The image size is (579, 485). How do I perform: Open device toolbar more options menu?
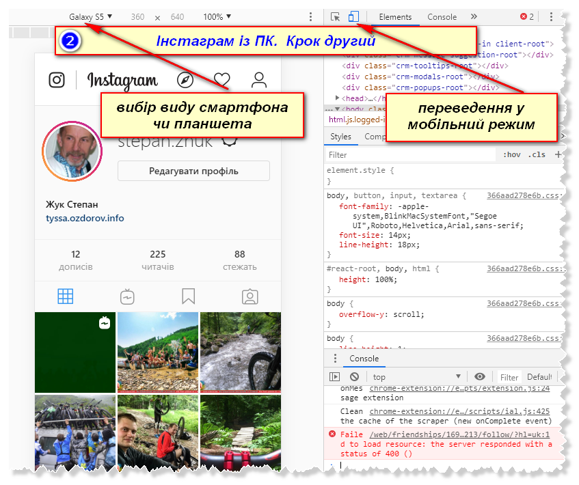(x=310, y=17)
